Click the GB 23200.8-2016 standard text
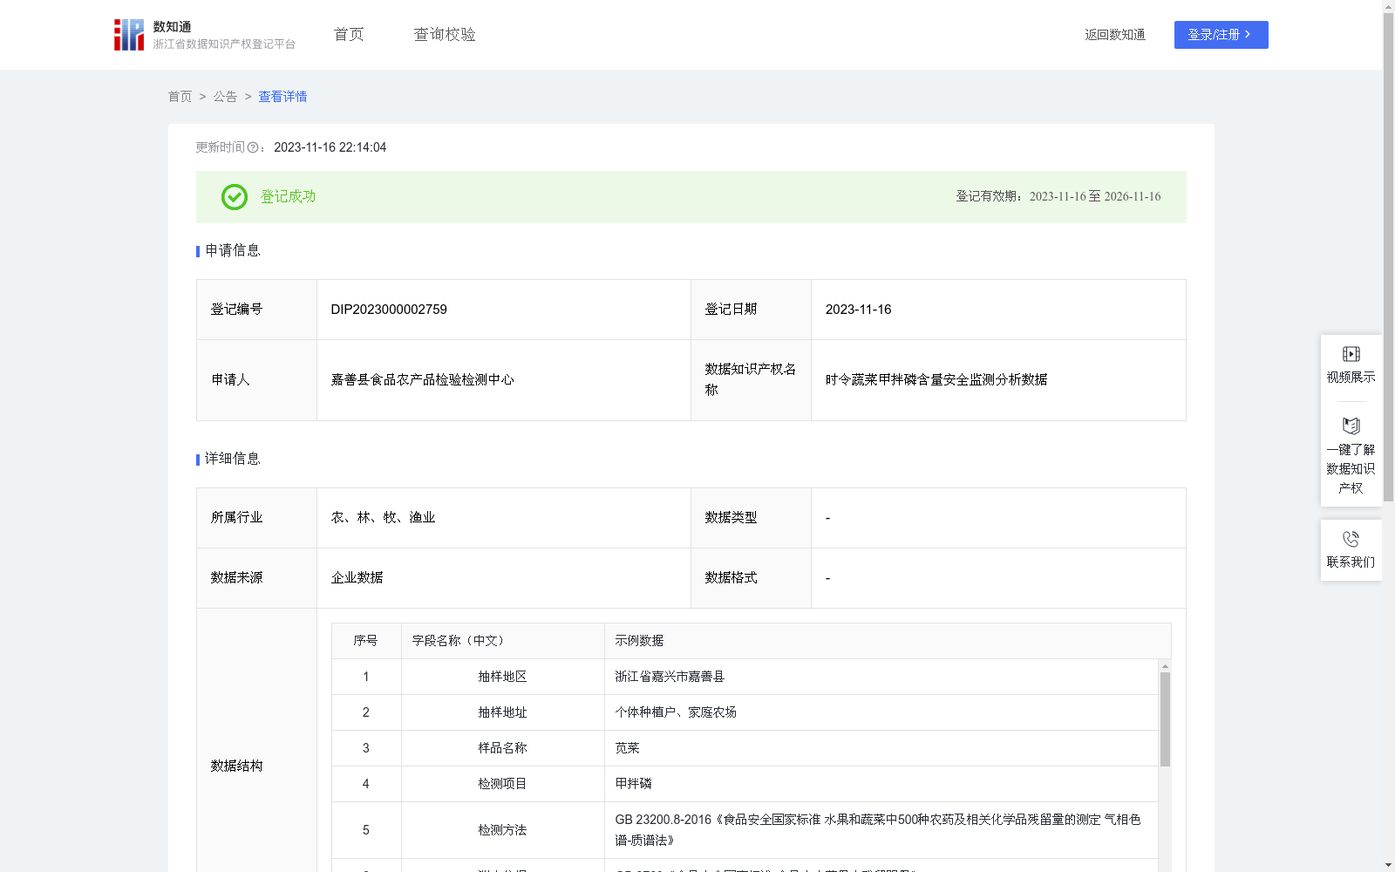 coord(878,830)
